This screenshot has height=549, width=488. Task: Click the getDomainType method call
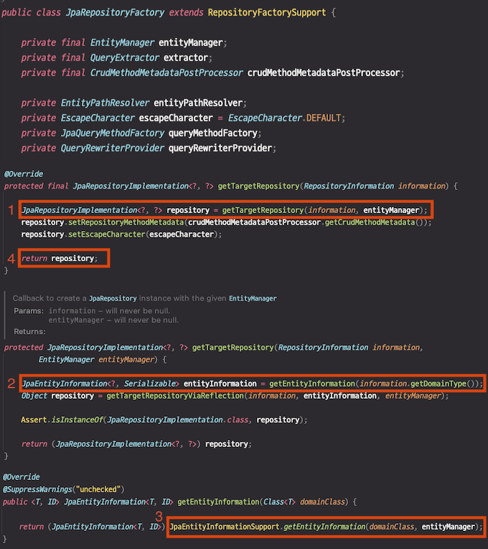(438, 384)
